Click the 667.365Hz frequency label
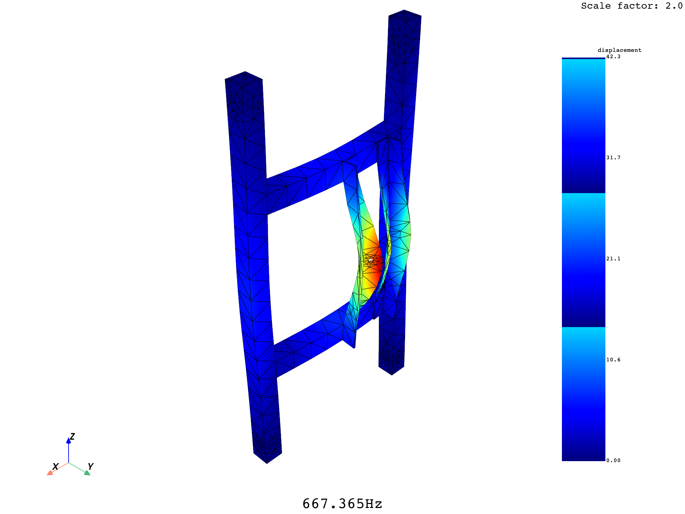685x514 pixels. point(342,504)
